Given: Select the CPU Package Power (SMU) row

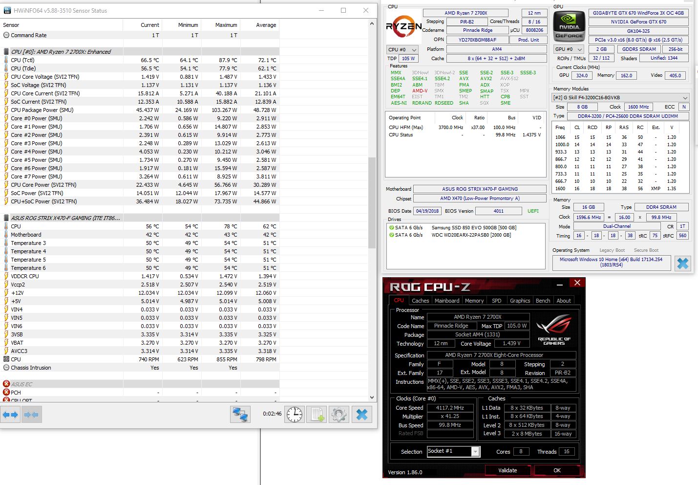Looking at the screenshot, I should click(140, 110).
